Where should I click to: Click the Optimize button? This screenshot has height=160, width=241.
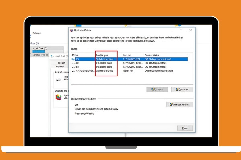point(182,90)
